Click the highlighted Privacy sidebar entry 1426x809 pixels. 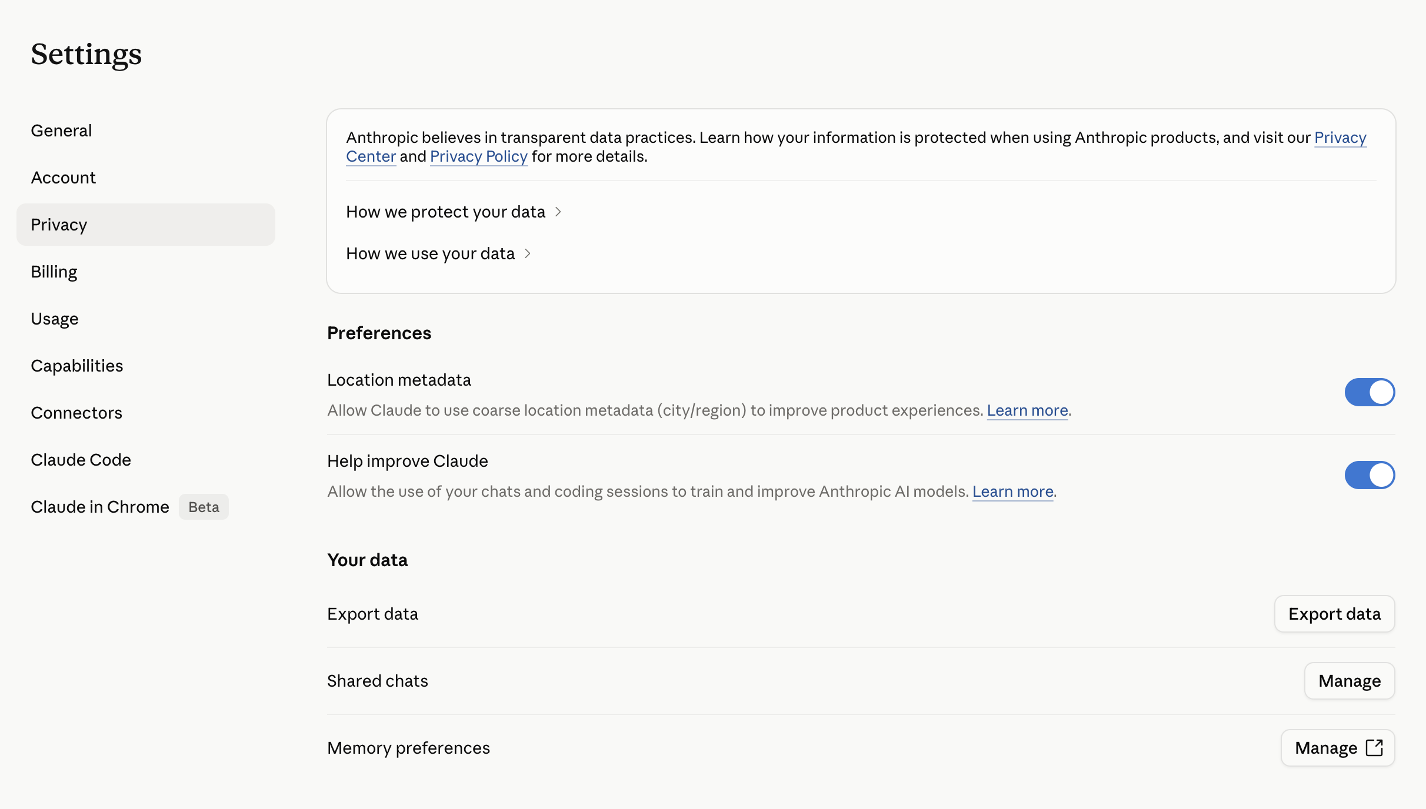(x=59, y=224)
